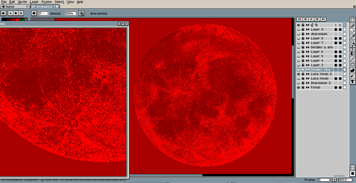Viewport: 356px width, 183px height.
Task: Open the Frame menu
Action: 47,2
